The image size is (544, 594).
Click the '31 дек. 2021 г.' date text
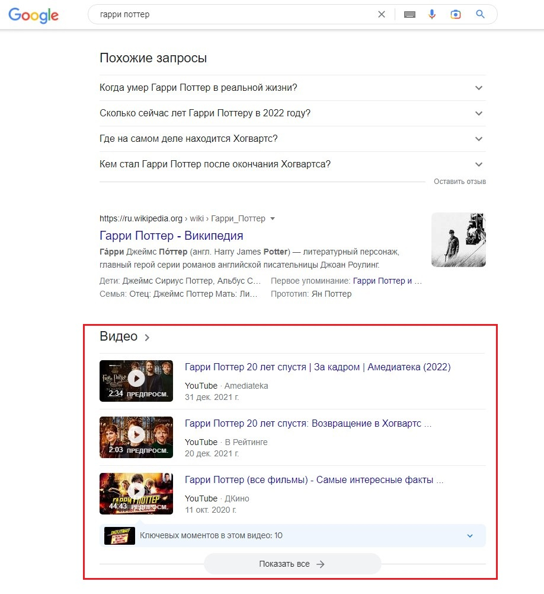tap(212, 397)
